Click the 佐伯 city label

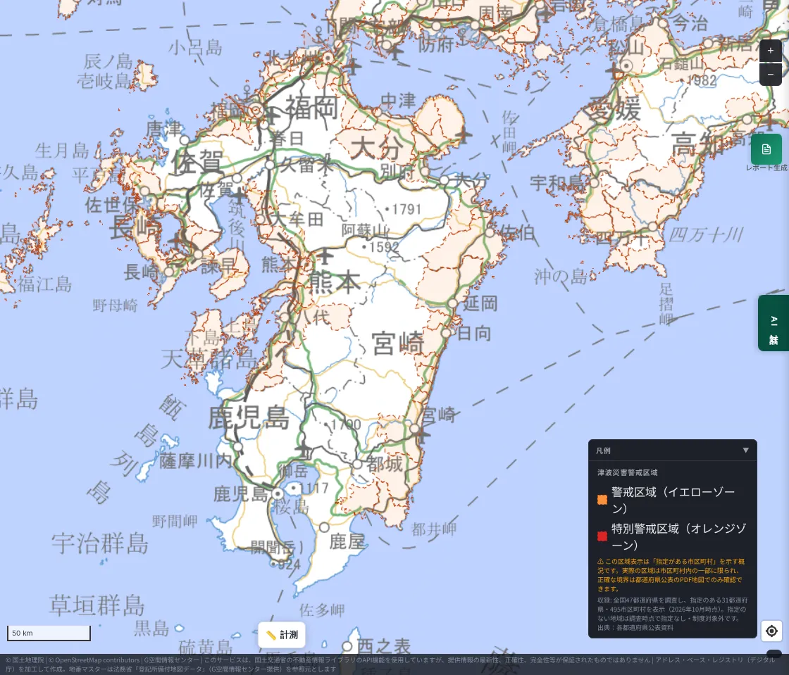tap(517, 232)
